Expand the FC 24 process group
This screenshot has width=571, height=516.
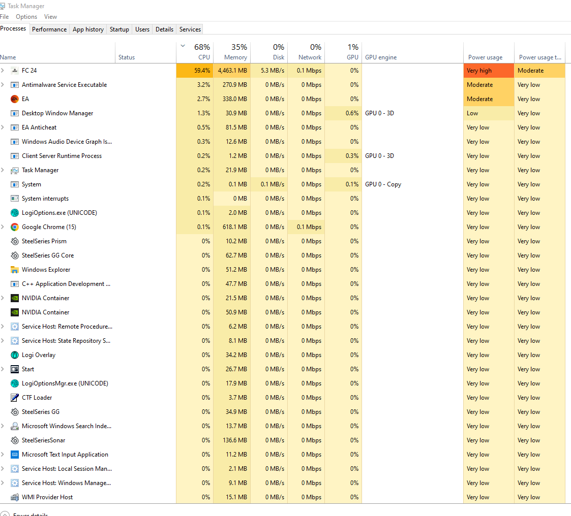(x=3, y=71)
